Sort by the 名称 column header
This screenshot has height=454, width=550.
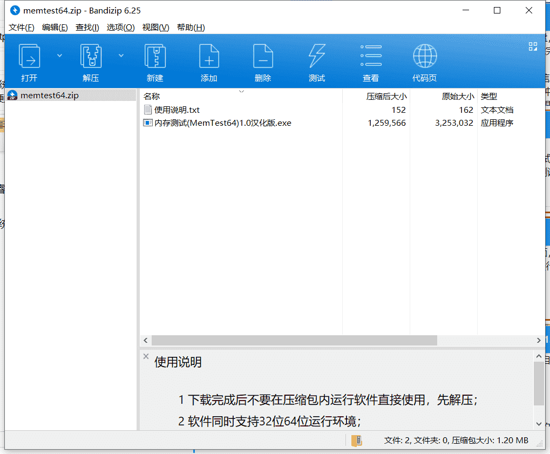152,96
